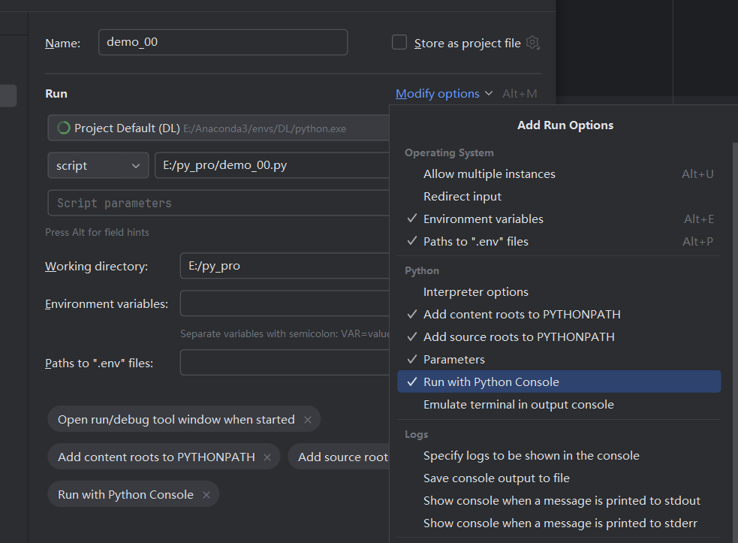
Task: Enable Show console when a message is printed to stdout
Action: (x=559, y=501)
